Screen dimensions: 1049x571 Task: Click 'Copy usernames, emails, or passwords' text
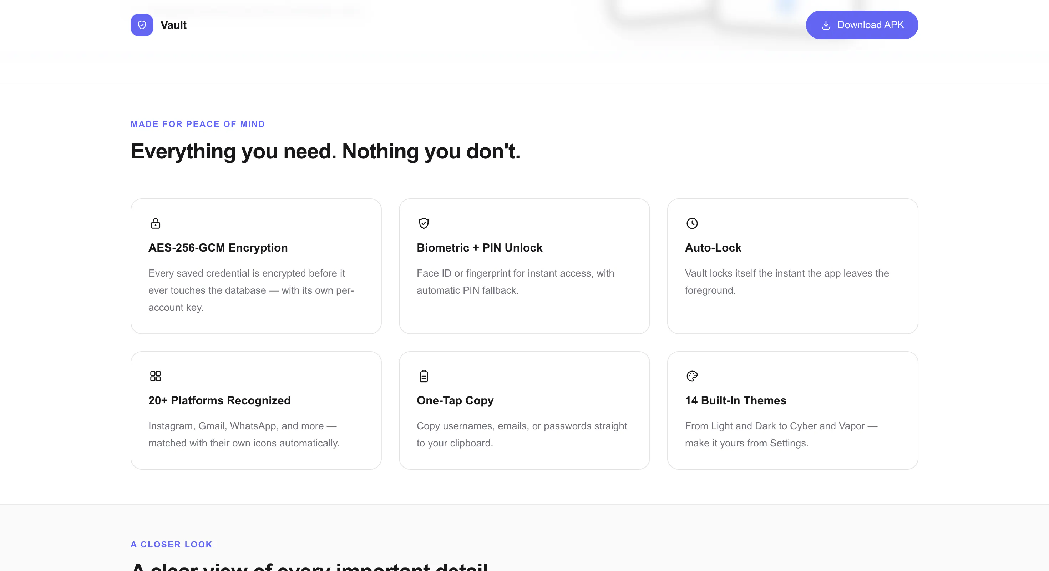coord(522,435)
